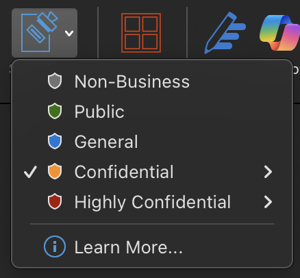
Task: Open the Learn More... link
Action: point(128,247)
